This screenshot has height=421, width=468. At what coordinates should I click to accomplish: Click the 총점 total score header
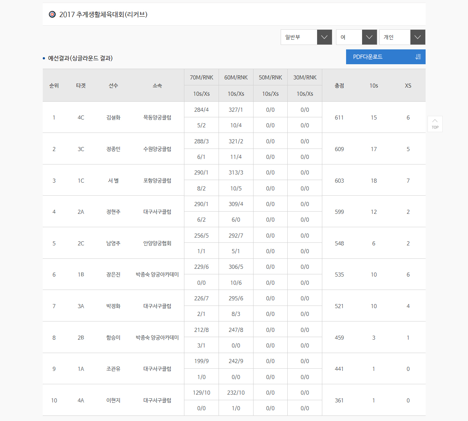pyautogui.click(x=339, y=85)
